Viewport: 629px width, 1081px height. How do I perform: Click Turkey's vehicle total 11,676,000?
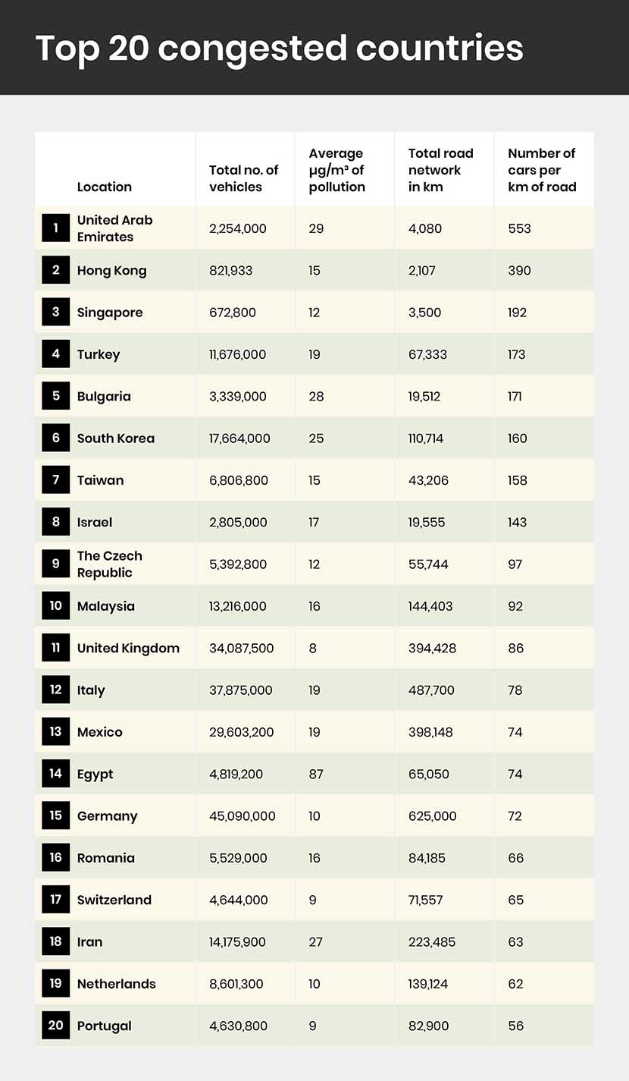(237, 354)
